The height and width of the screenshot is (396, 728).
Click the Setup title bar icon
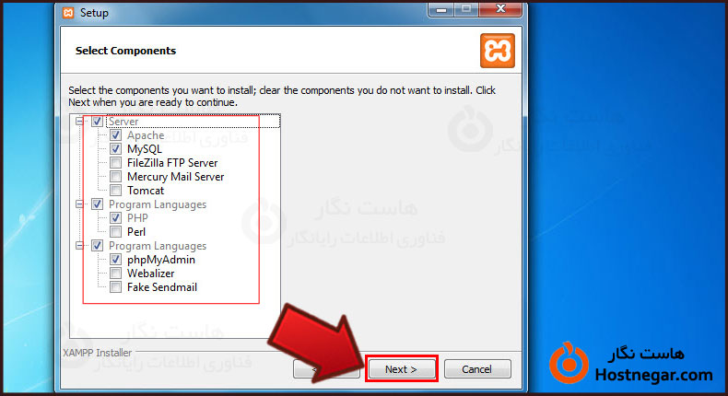[x=68, y=13]
